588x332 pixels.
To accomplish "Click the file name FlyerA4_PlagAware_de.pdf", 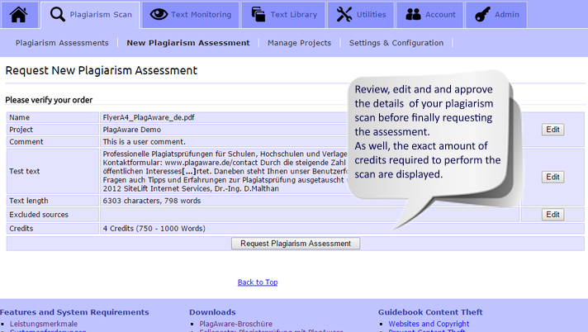I will pyautogui.click(x=149, y=117).
